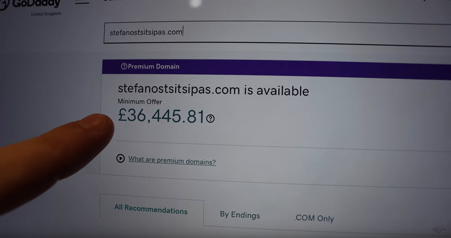Select the United Kingdom region label
Screen dimensions: 451x238
(46, 14)
